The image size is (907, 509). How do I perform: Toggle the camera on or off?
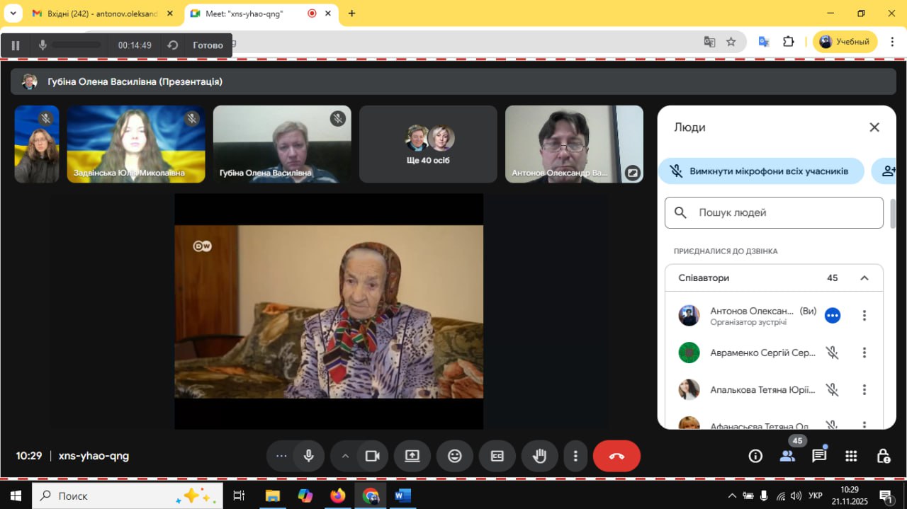tap(373, 456)
